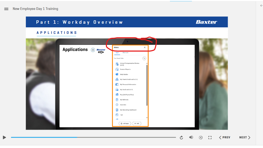Select the Apps tab

point(117,53)
